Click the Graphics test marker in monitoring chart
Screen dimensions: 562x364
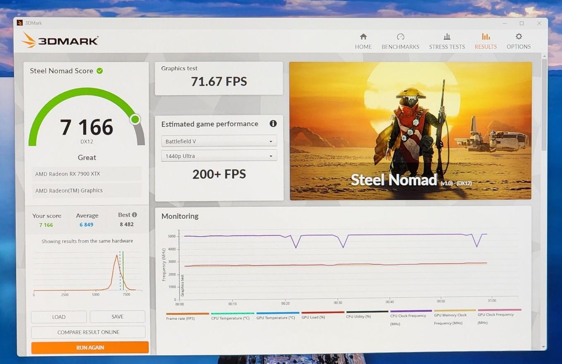point(183,286)
